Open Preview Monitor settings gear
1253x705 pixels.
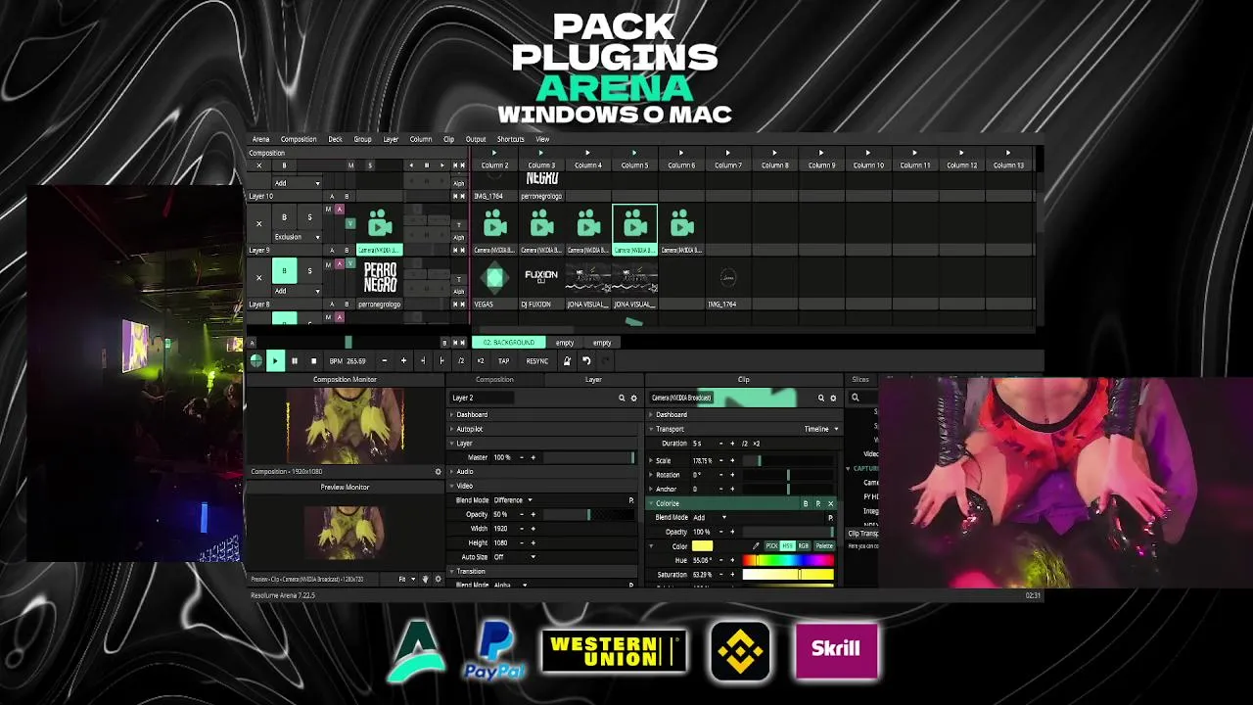[x=438, y=580]
